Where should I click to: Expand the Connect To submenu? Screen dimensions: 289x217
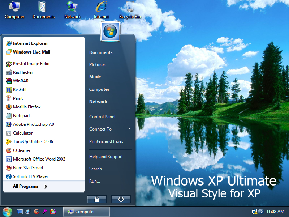coord(110,129)
